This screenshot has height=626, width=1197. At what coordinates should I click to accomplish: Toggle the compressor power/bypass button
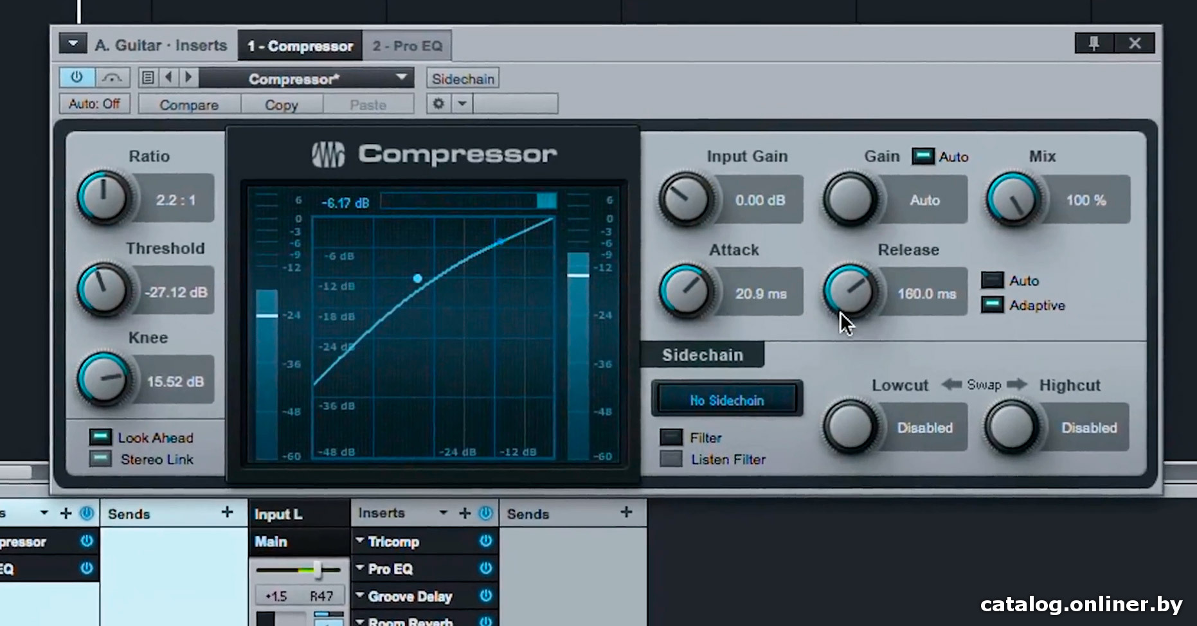76,78
